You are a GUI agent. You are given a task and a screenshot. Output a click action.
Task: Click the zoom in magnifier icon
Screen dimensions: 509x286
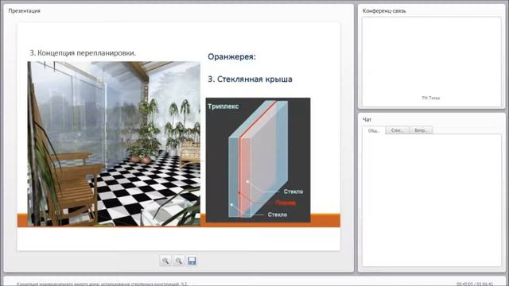(x=165, y=261)
